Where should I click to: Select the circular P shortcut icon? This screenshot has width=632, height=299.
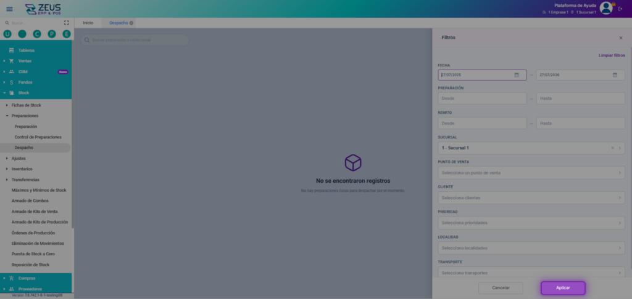52,34
